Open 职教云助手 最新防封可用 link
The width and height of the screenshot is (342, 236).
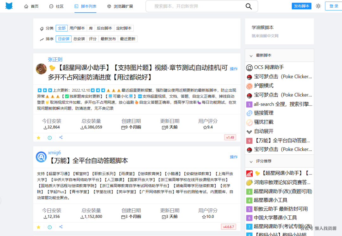281,209
